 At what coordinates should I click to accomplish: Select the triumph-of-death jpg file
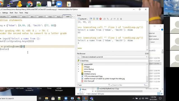(104, 79)
